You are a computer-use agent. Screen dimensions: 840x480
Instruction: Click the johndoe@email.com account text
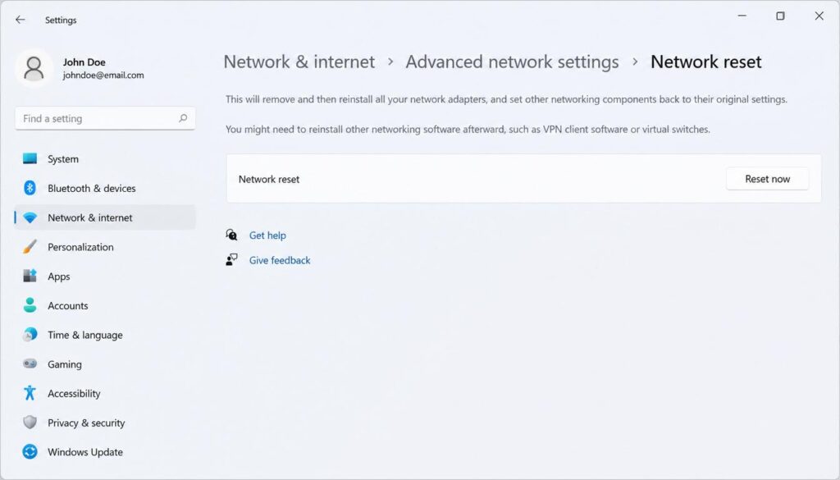(x=103, y=75)
